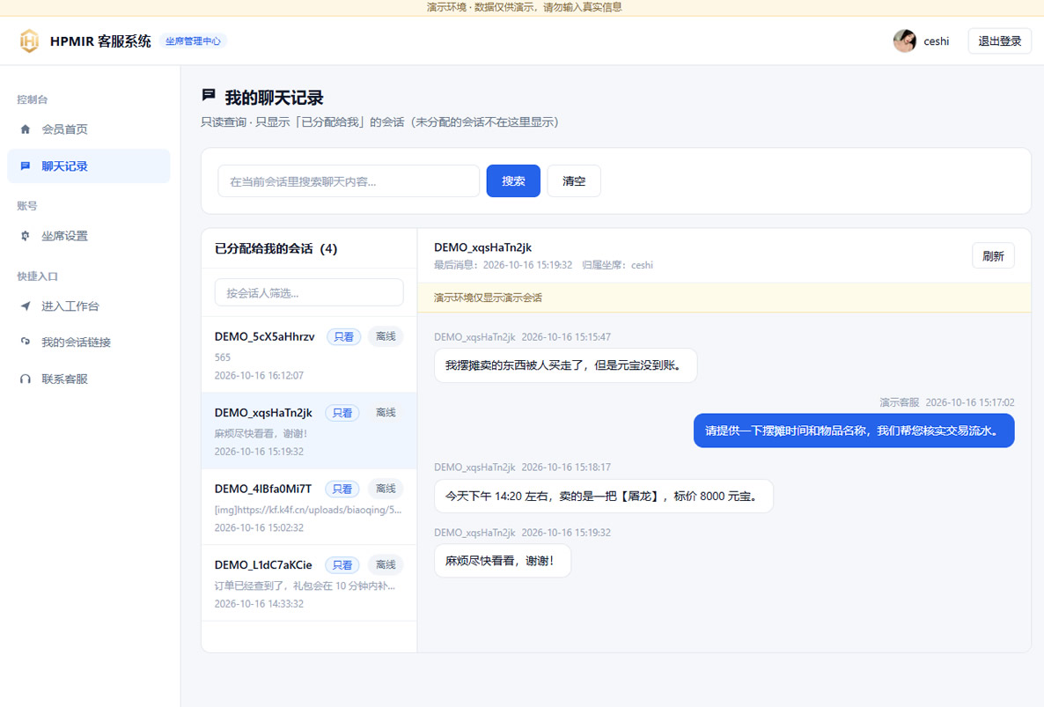Click the 退出登录 logout button
Image resolution: width=1044 pixels, height=707 pixels.
tap(999, 41)
